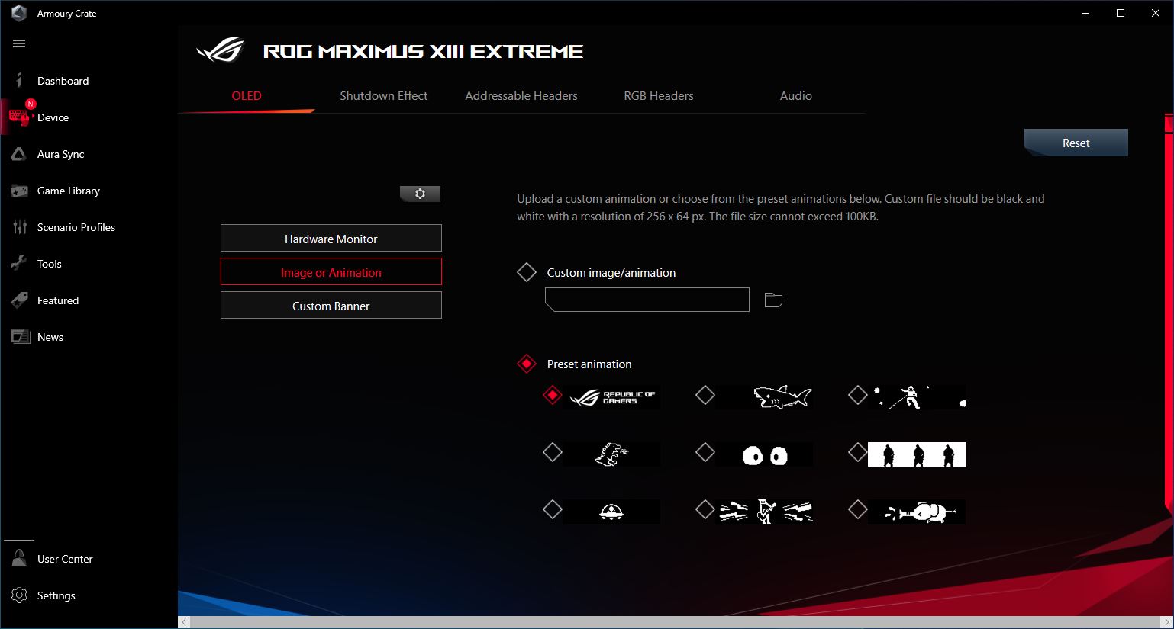This screenshot has height=629, width=1174.
Task: Choose the fish creature preset radio
Action: point(858,509)
